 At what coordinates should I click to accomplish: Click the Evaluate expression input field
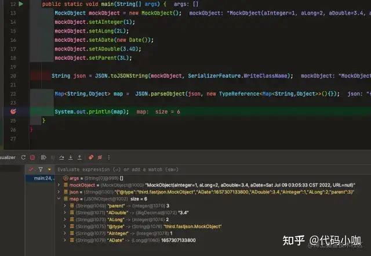pyautogui.click(x=213, y=170)
